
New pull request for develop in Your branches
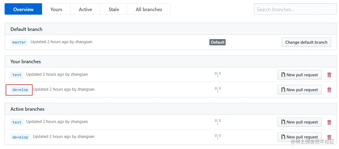[x=299, y=90]
